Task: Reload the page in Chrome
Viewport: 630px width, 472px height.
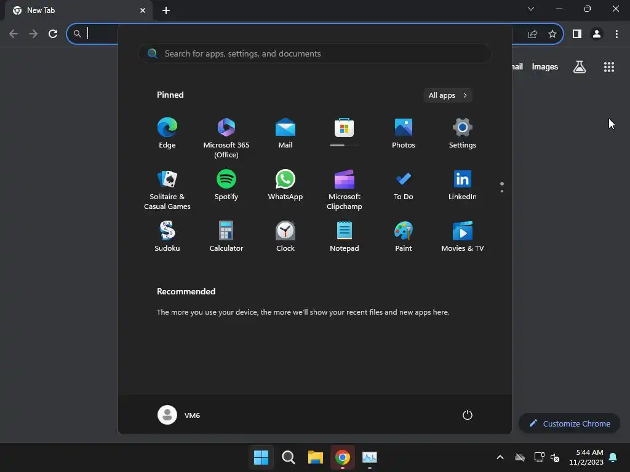Action: tap(53, 34)
